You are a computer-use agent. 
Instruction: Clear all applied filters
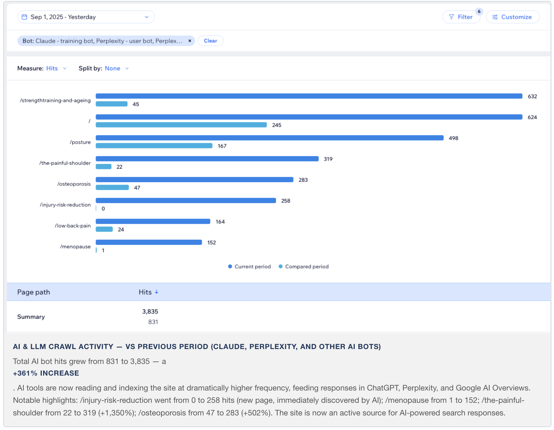211,41
